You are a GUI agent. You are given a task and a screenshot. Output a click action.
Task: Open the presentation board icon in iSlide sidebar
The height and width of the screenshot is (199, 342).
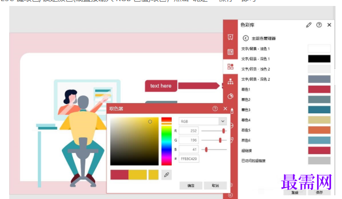pyautogui.click(x=231, y=37)
